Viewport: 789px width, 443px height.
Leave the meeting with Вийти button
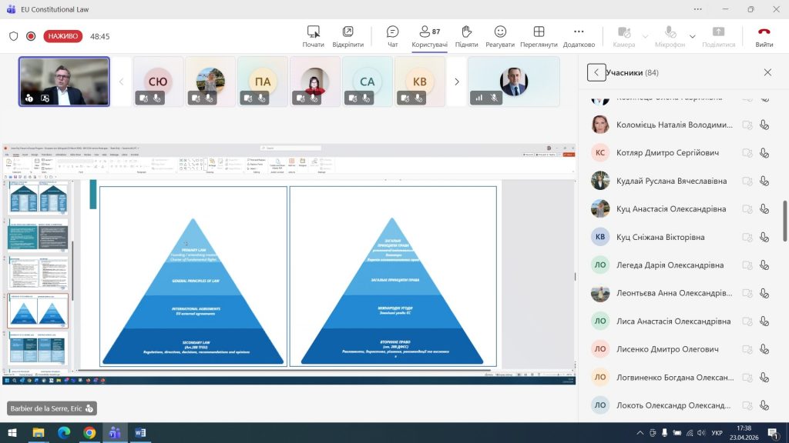click(x=764, y=35)
